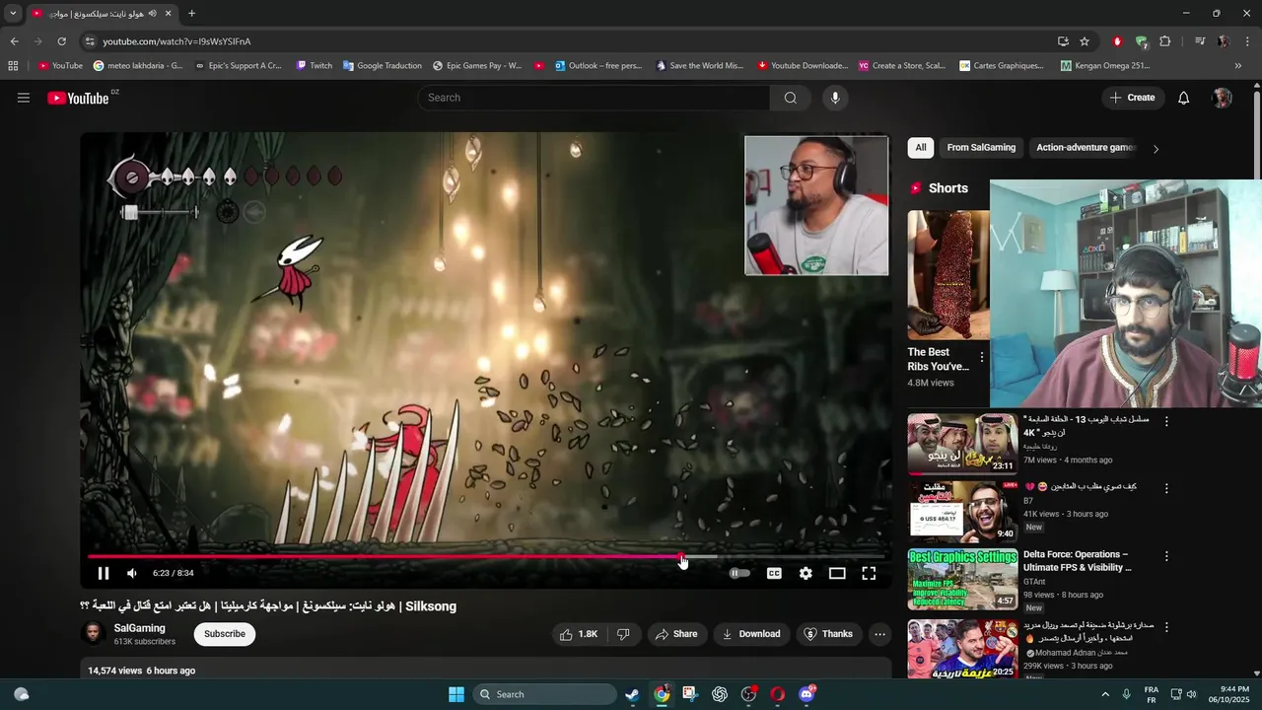This screenshot has width=1262, height=710.
Task: Open the Kengan Omega 251 bookmark
Action: coord(1105,66)
